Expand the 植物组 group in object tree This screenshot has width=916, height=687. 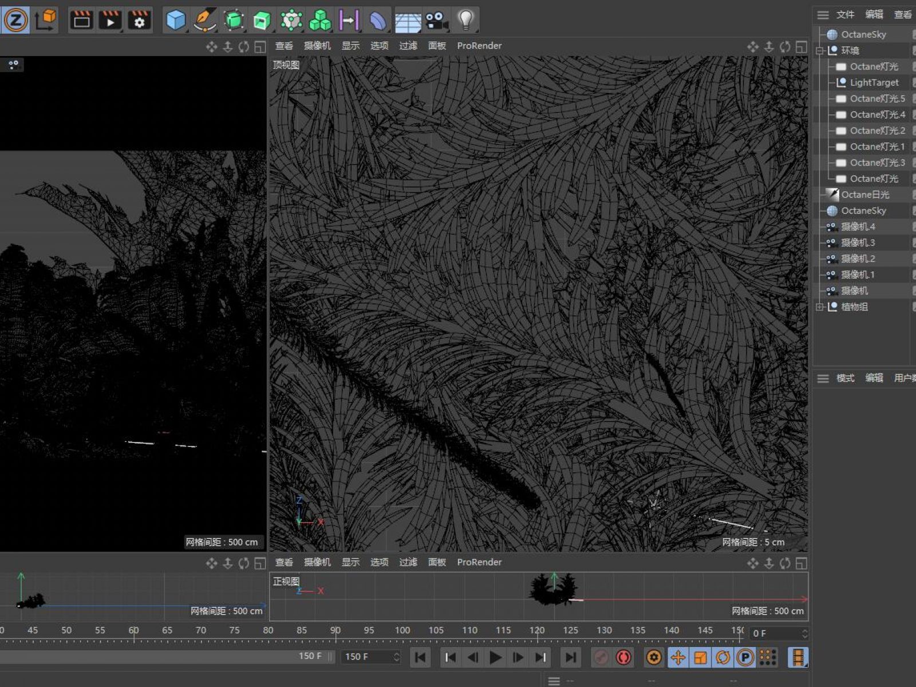click(820, 307)
